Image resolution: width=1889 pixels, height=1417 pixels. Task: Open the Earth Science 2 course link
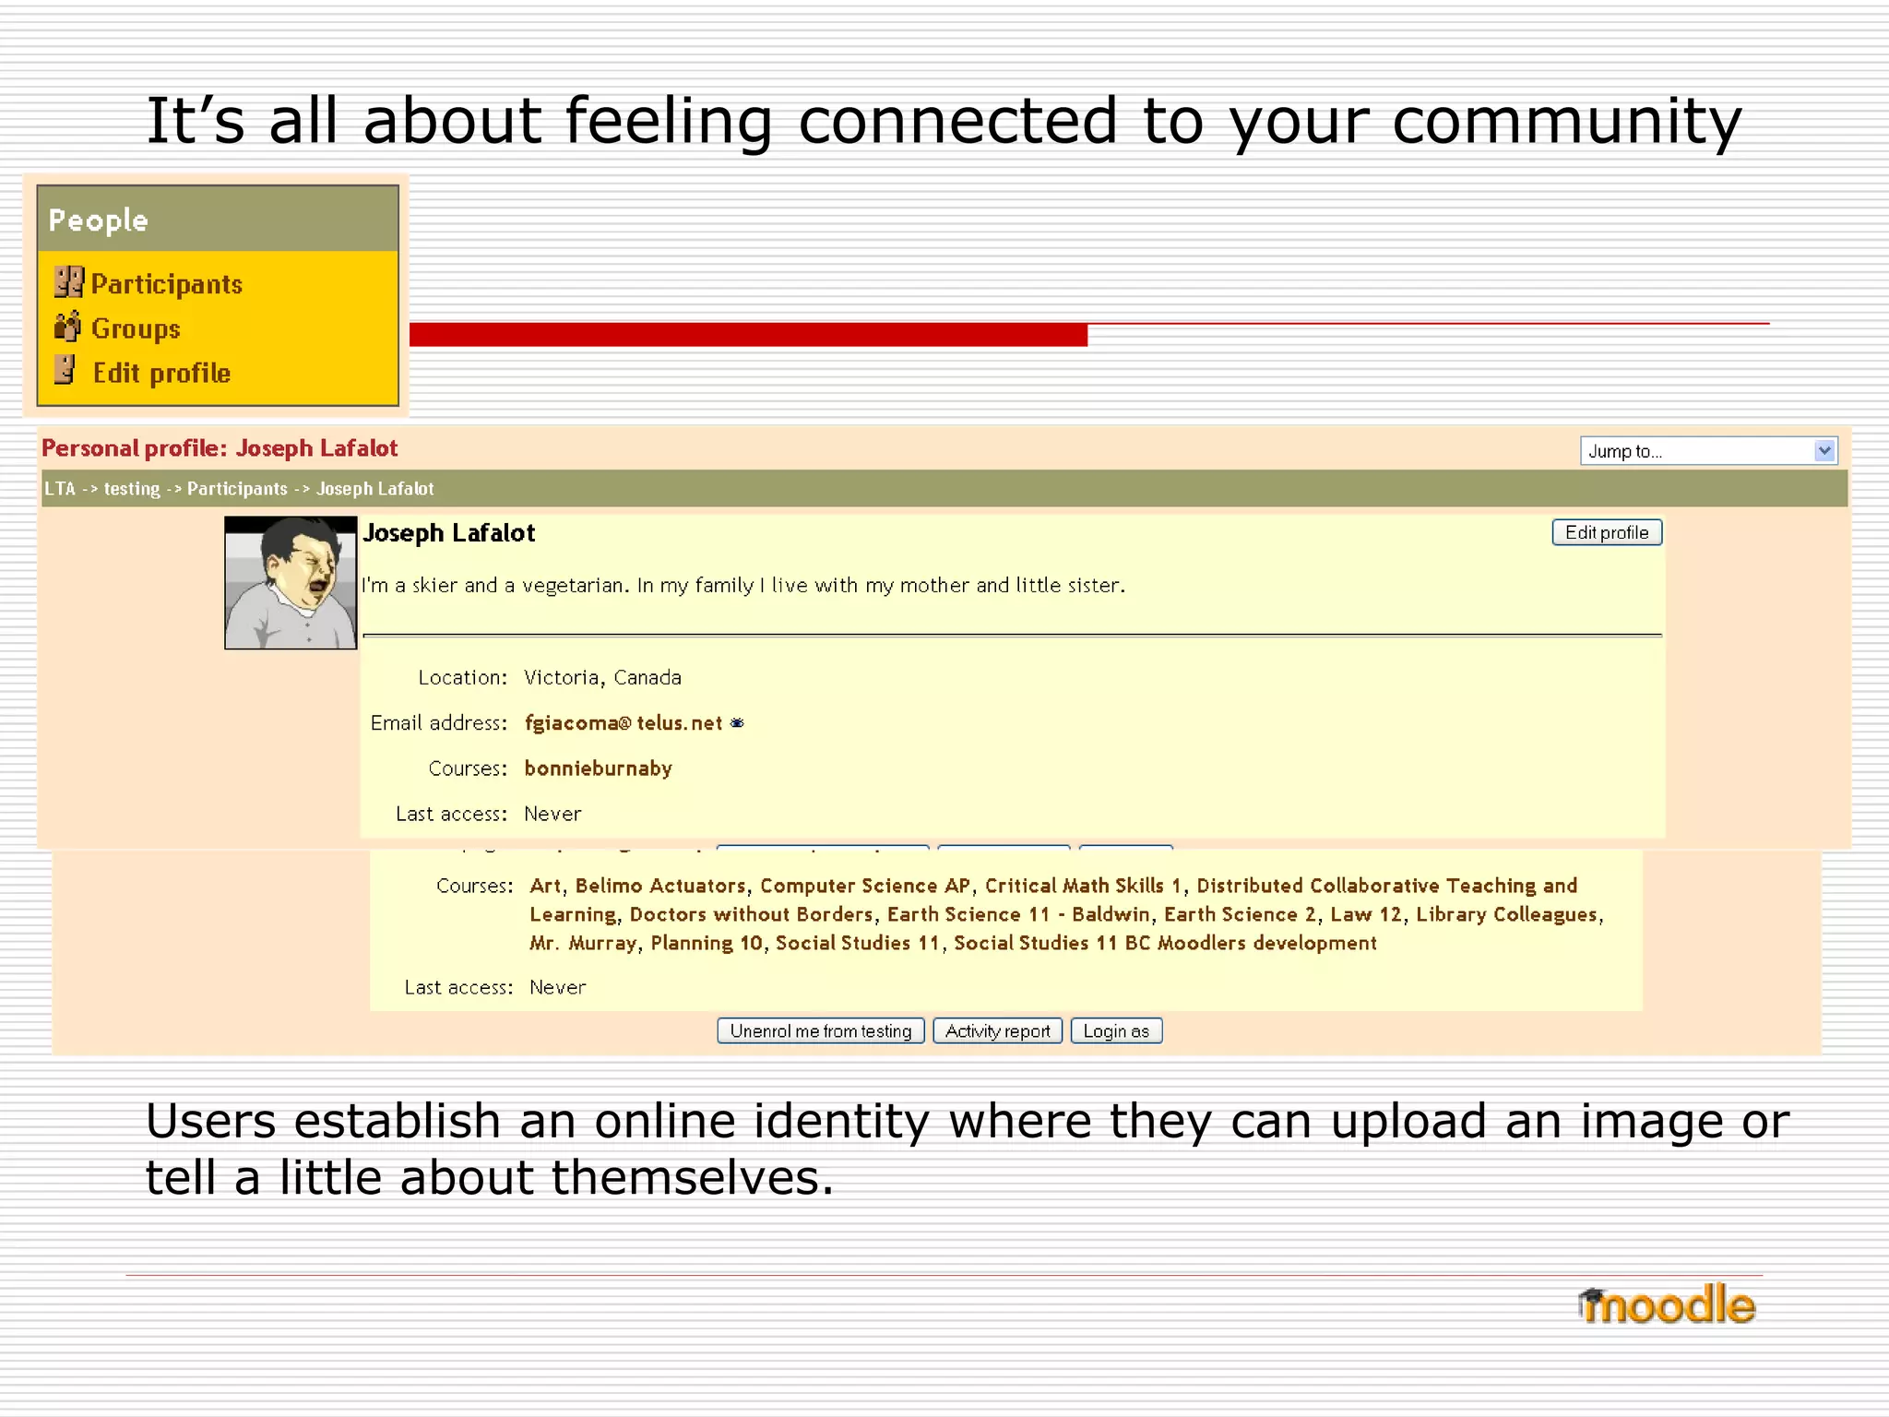coord(1240,914)
